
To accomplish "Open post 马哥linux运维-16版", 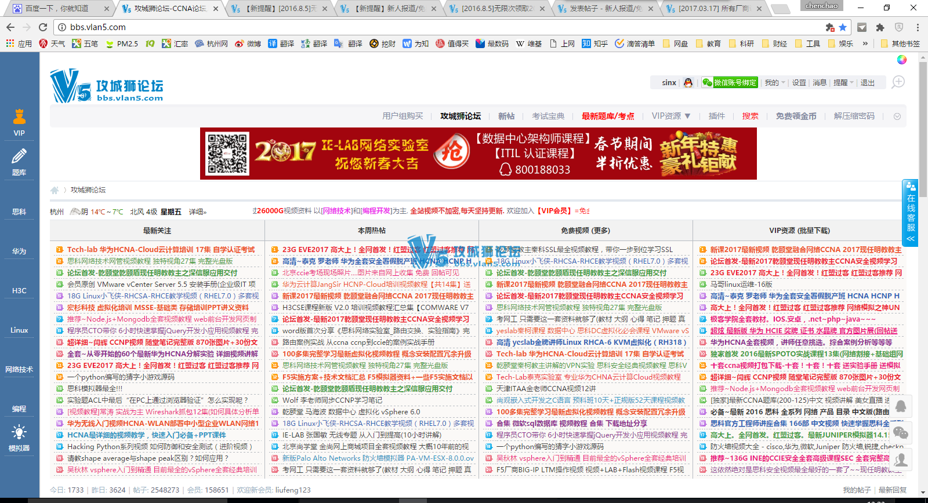I will pos(741,285).
